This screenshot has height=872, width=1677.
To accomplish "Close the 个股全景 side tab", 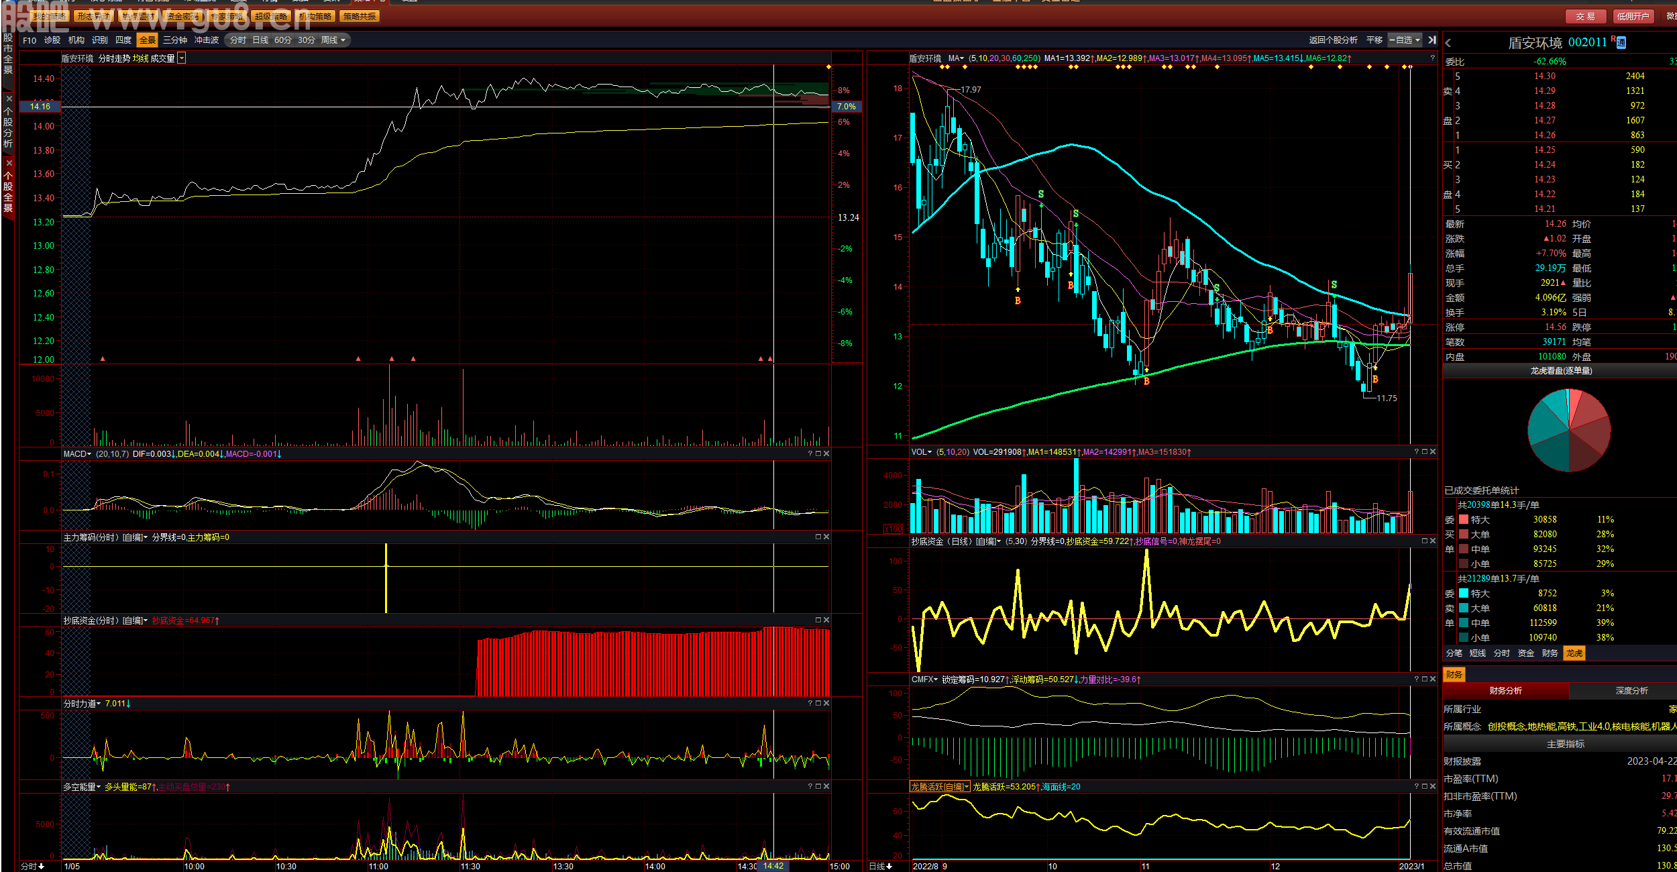I will point(9,163).
